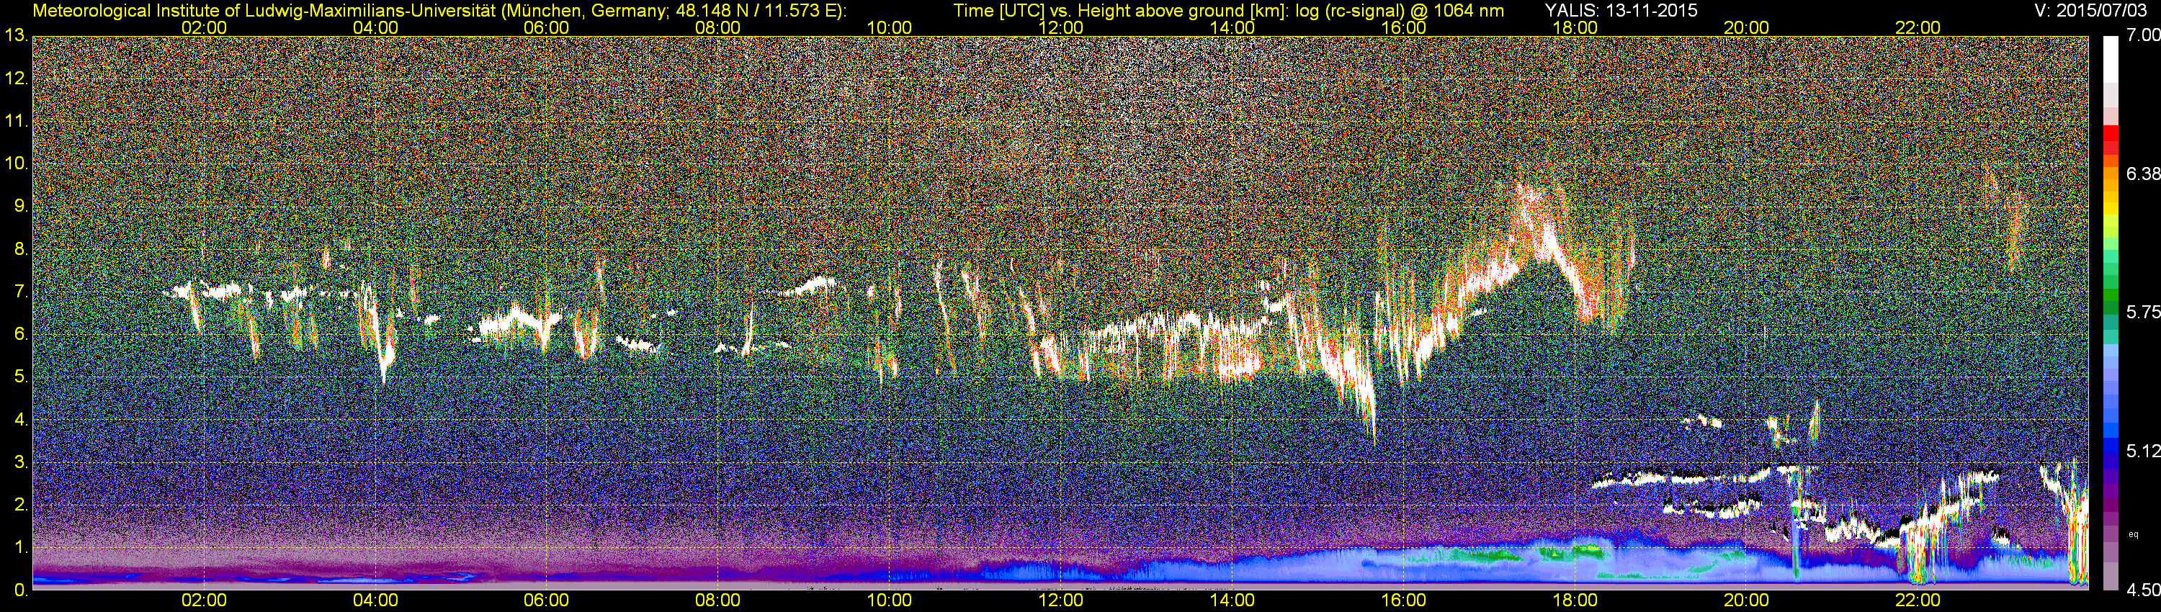Click the 8. height axis label
Image resolution: width=2161 pixels, height=612 pixels.
(x=20, y=250)
